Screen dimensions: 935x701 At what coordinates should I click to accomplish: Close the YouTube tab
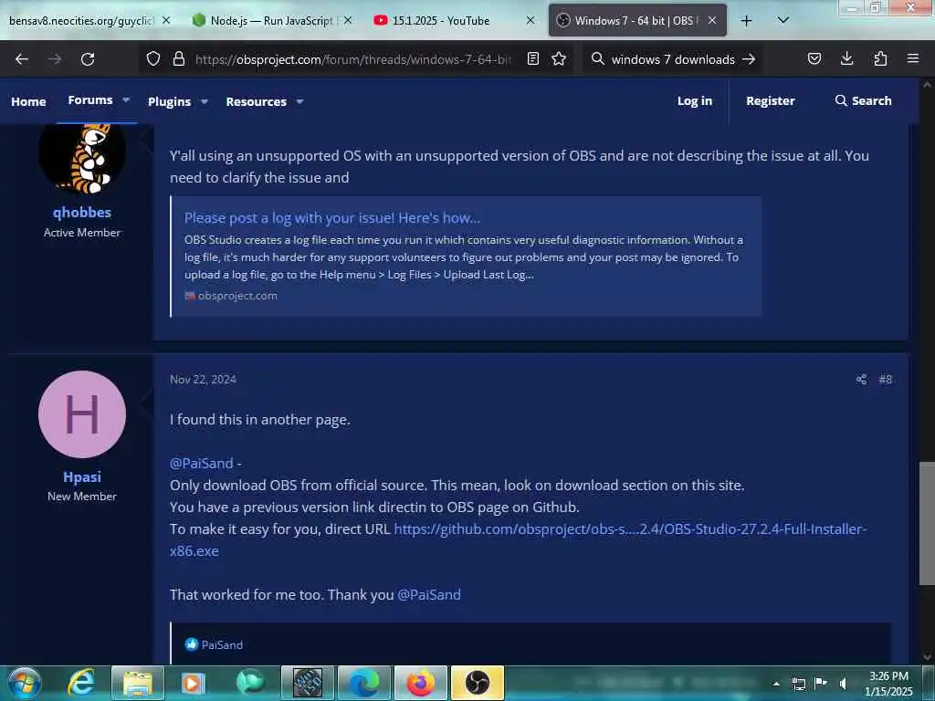pyautogui.click(x=531, y=21)
